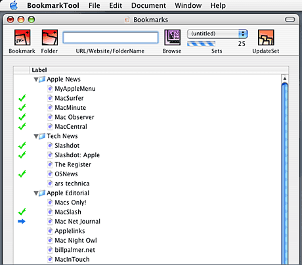Image resolution: width=302 pixels, height=265 pixels.
Task: Open the (untitled) Sets dropdown
Action: [x=217, y=34]
